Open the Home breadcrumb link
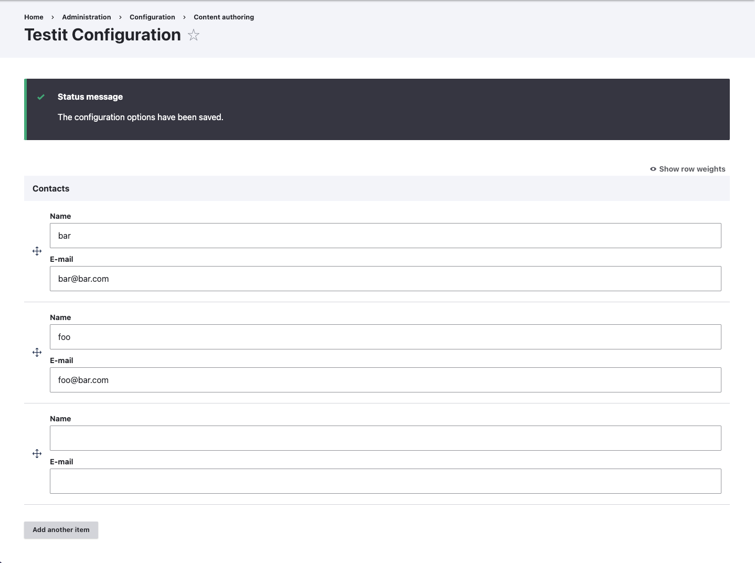 pyautogui.click(x=33, y=17)
